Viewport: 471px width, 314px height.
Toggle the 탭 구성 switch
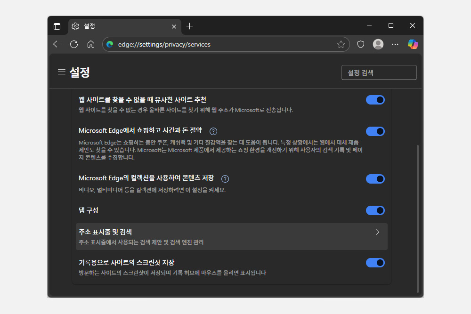[375, 210]
